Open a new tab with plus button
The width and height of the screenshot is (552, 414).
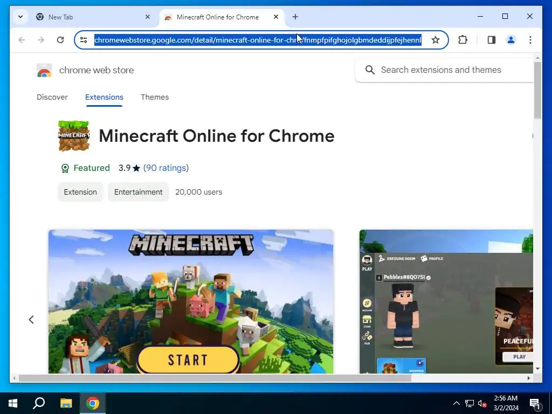pos(295,17)
